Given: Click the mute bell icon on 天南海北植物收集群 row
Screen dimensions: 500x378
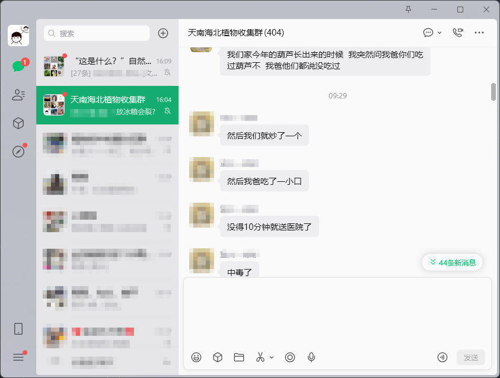Looking at the screenshot, I should click(167, 111).
